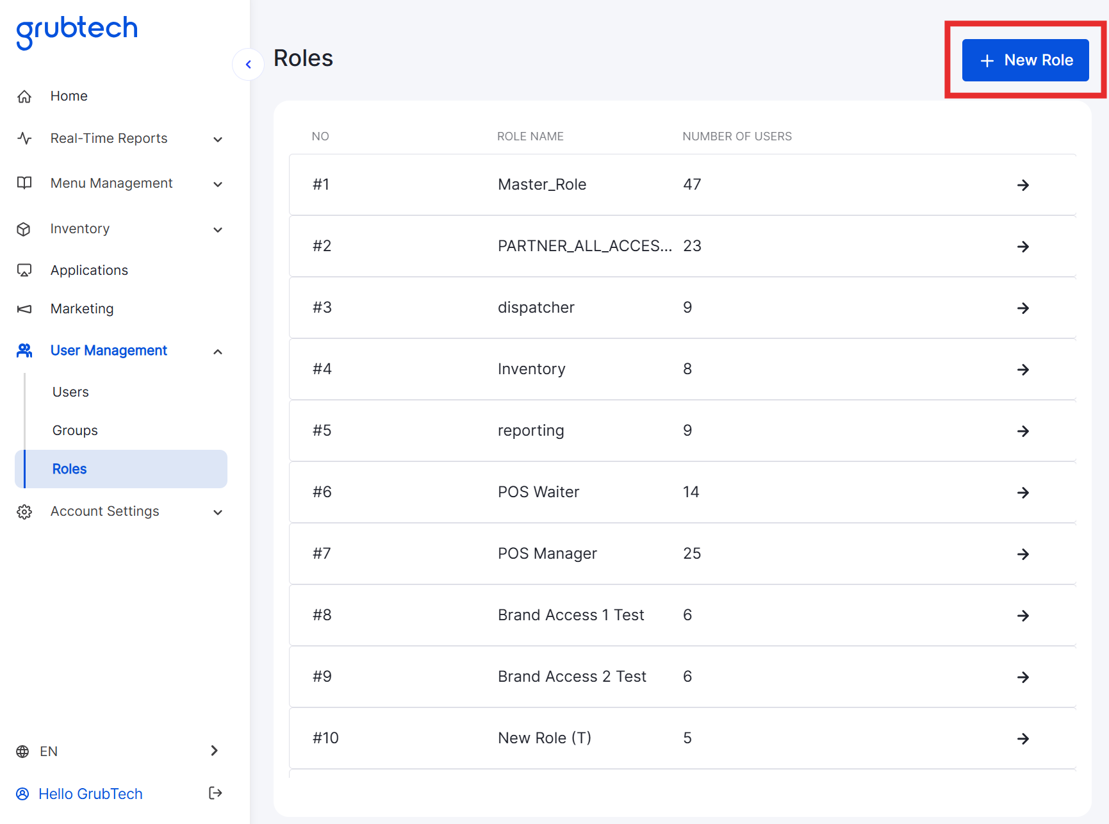Screen dimensions: 1109x824
Task: Collapse User Management chevron
Action: click(218, 351)
